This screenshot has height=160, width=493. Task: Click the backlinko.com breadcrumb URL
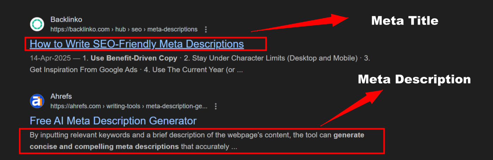point(124,29)
